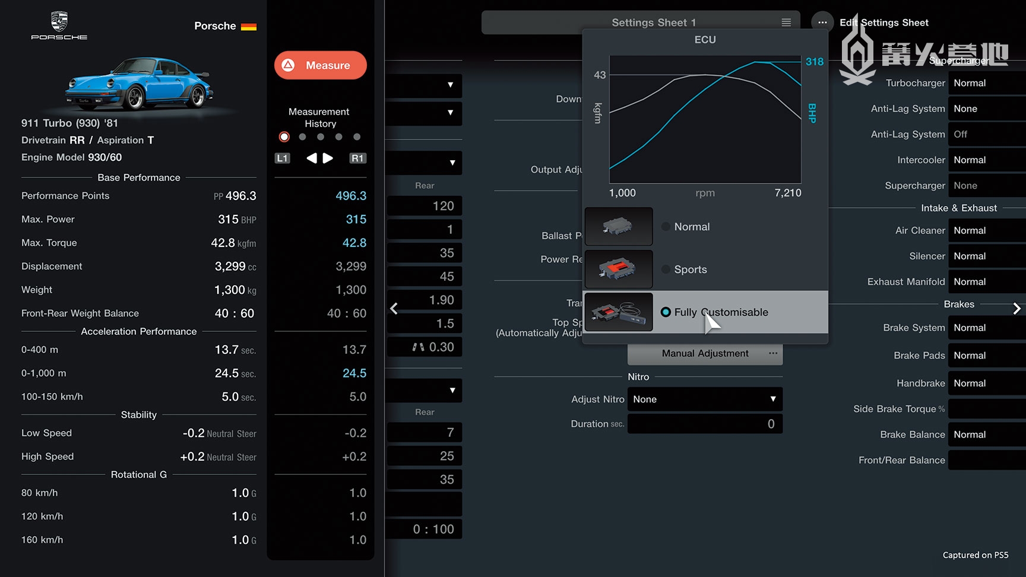Choose the Sports ECU radio option

[666, 270]
